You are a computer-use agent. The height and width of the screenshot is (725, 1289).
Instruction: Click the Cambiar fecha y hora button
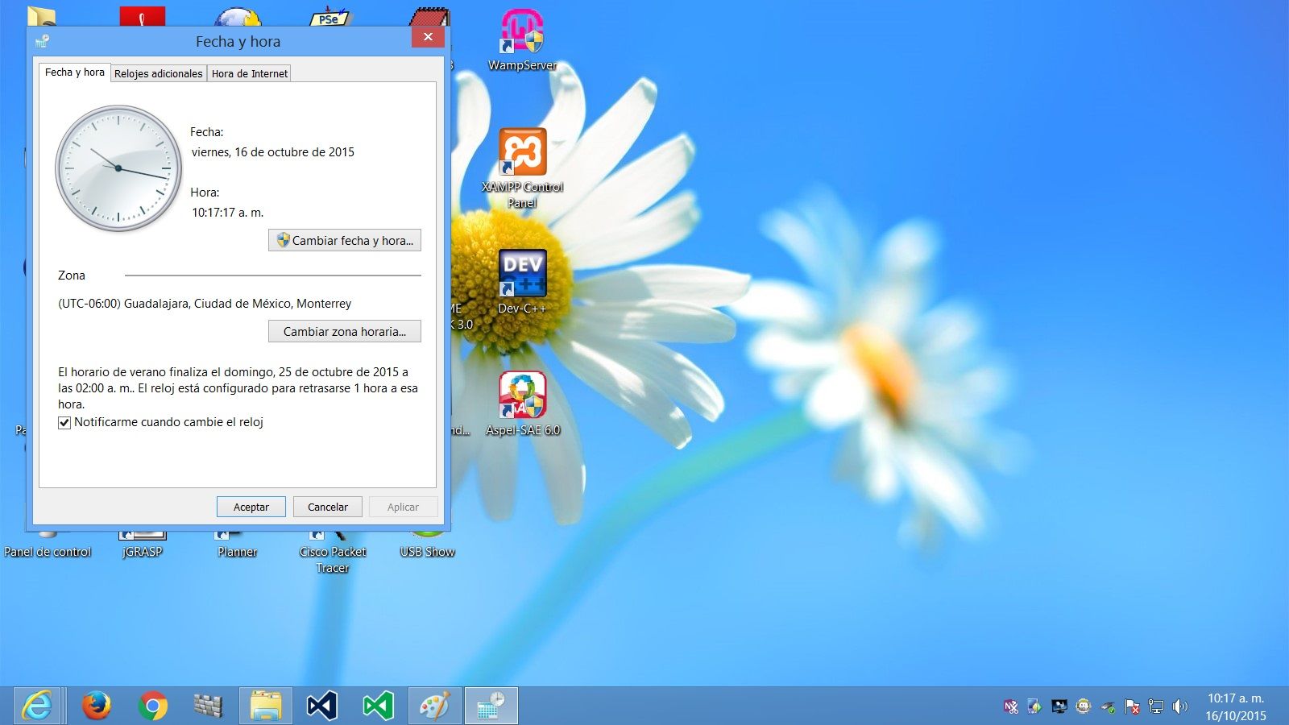click(345, 240)
